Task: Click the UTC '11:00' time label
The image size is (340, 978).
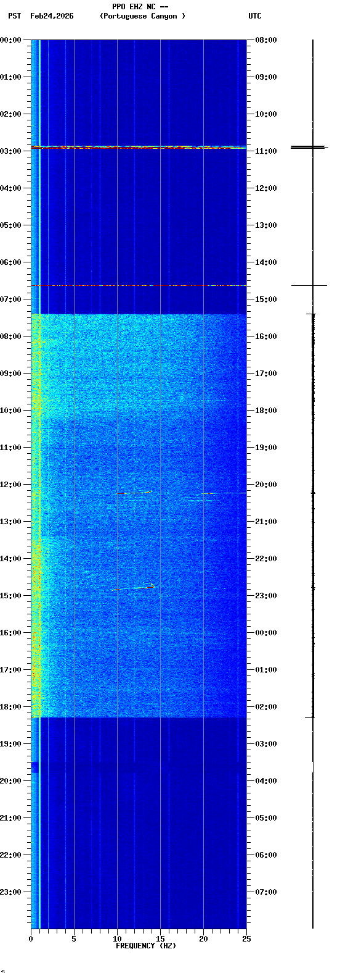Action: [266, 151]
